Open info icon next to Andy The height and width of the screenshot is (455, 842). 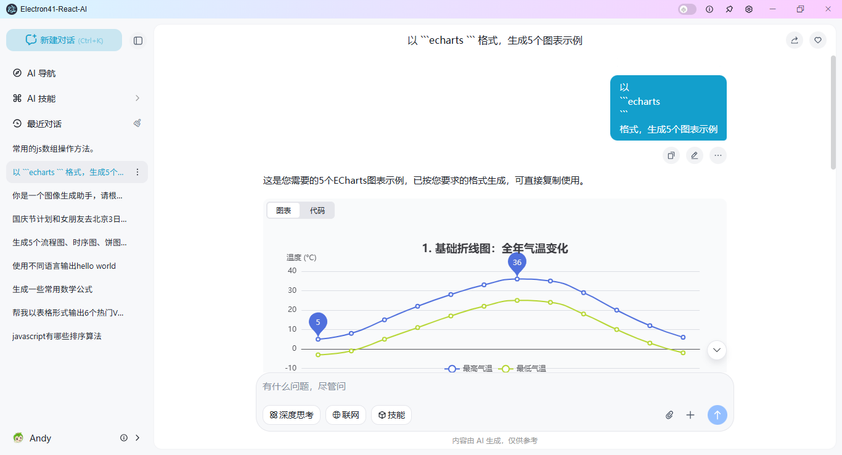(x=124, y=438)
